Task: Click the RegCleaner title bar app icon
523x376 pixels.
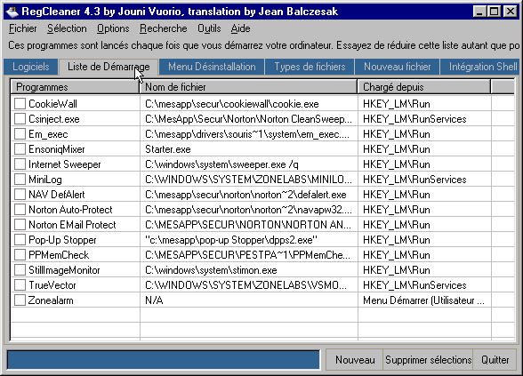Action: 12,12
